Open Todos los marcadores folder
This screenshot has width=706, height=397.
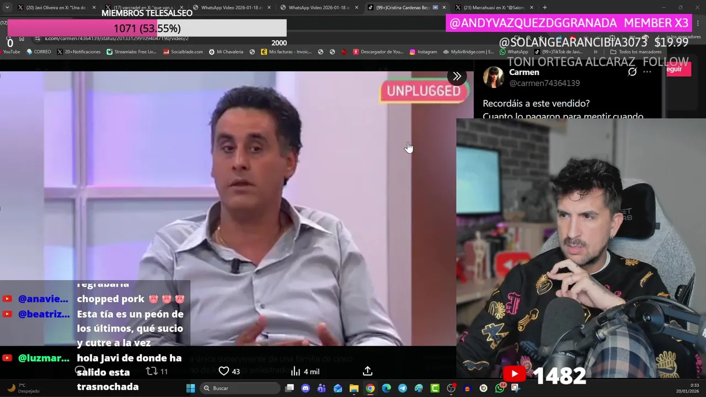(635, 52)
